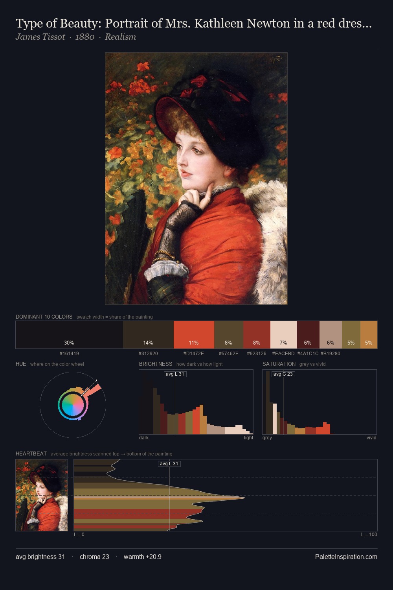
Task: Click the saturation histogram chart
Action: click(320, 402)
